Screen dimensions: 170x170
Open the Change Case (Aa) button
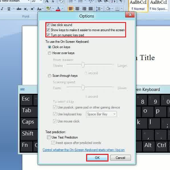click(x=40, y=9)
